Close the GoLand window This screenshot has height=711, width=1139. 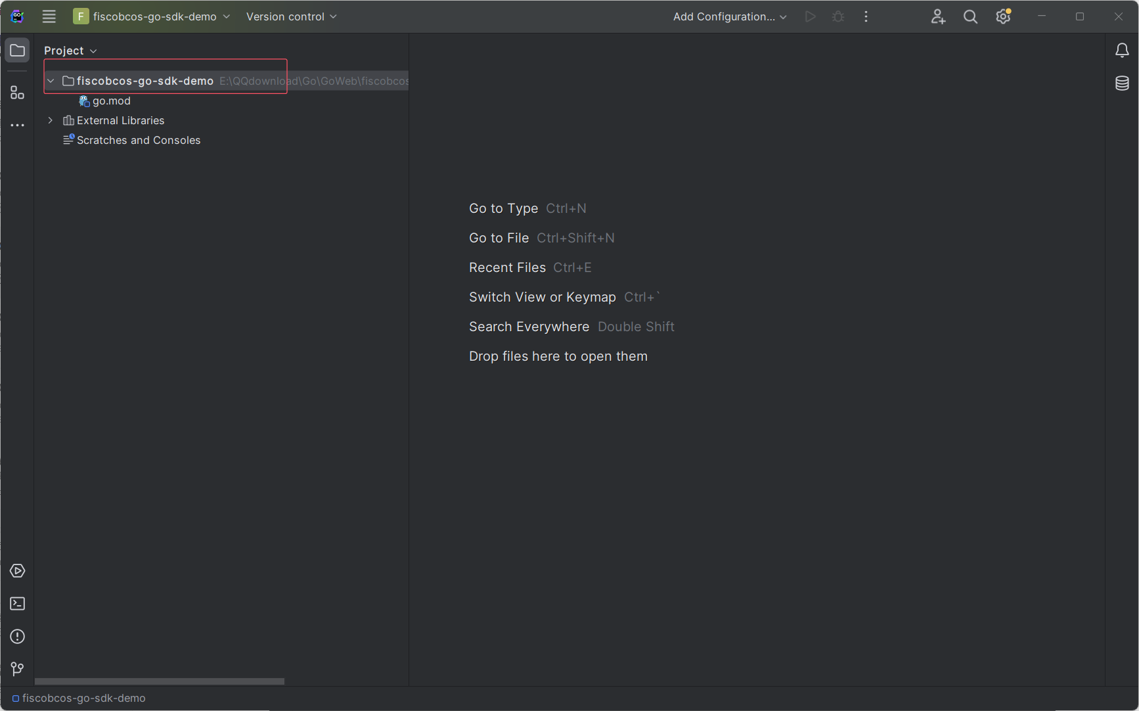point(1118,16)
